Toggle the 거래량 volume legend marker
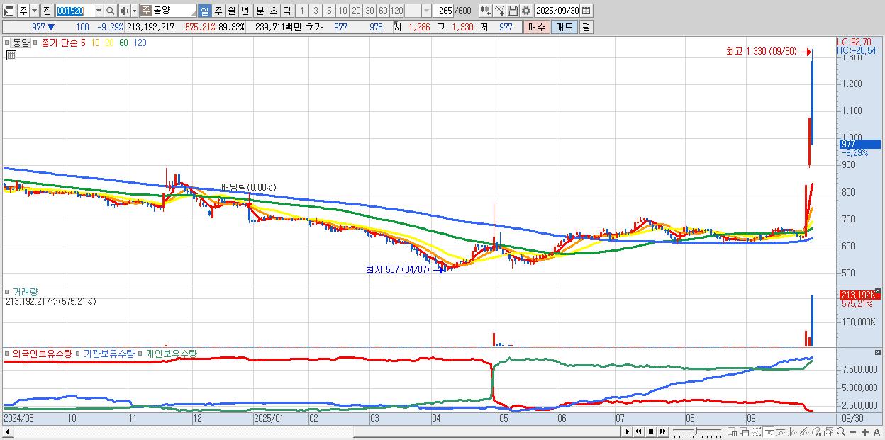 pyautogui.click(x=8, y=291)
